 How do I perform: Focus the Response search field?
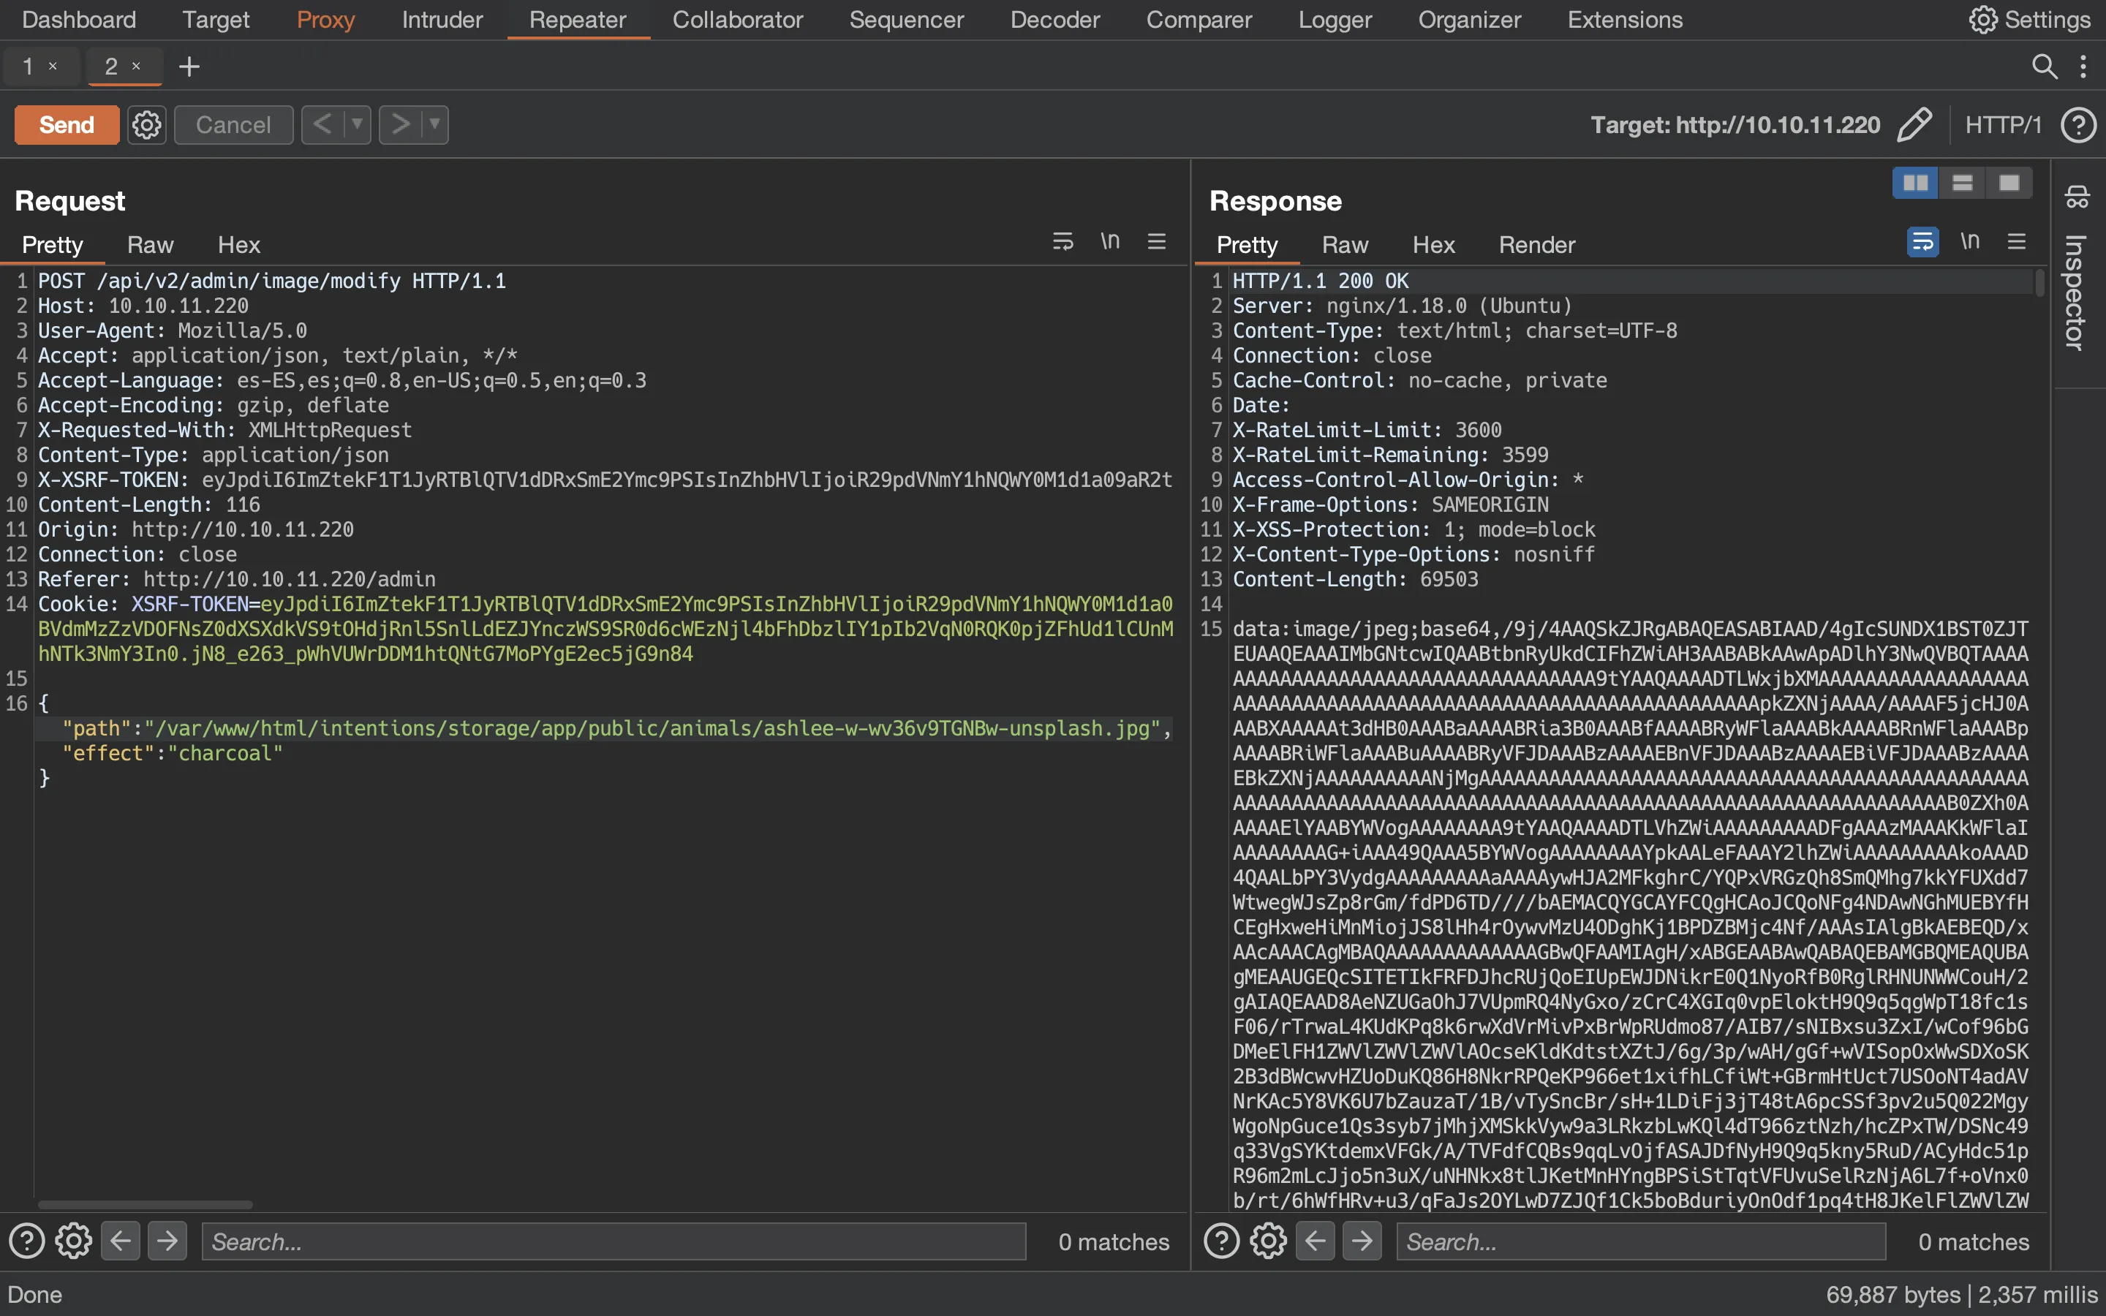click(x=1641, y=1241)
